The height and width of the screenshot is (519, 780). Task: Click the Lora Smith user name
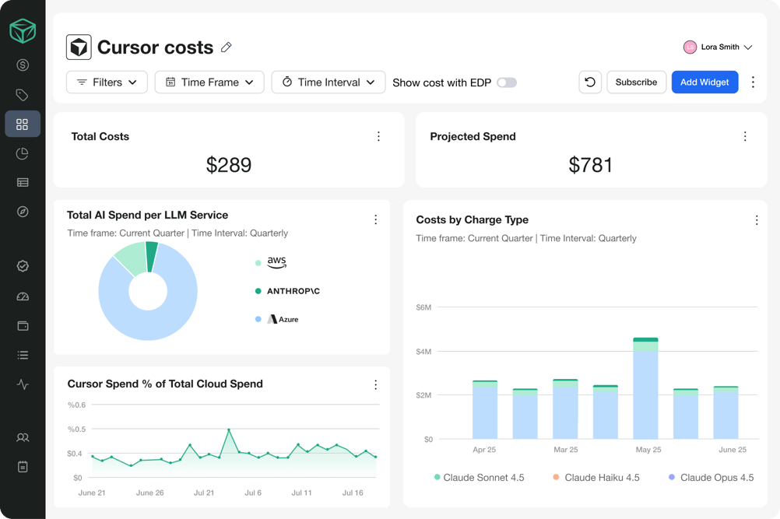coord(720,47)
